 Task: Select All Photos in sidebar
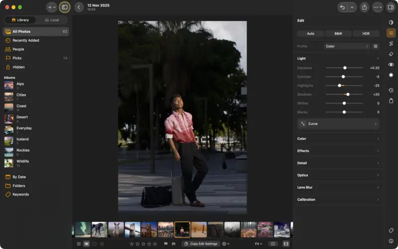[x=36, y=31]
